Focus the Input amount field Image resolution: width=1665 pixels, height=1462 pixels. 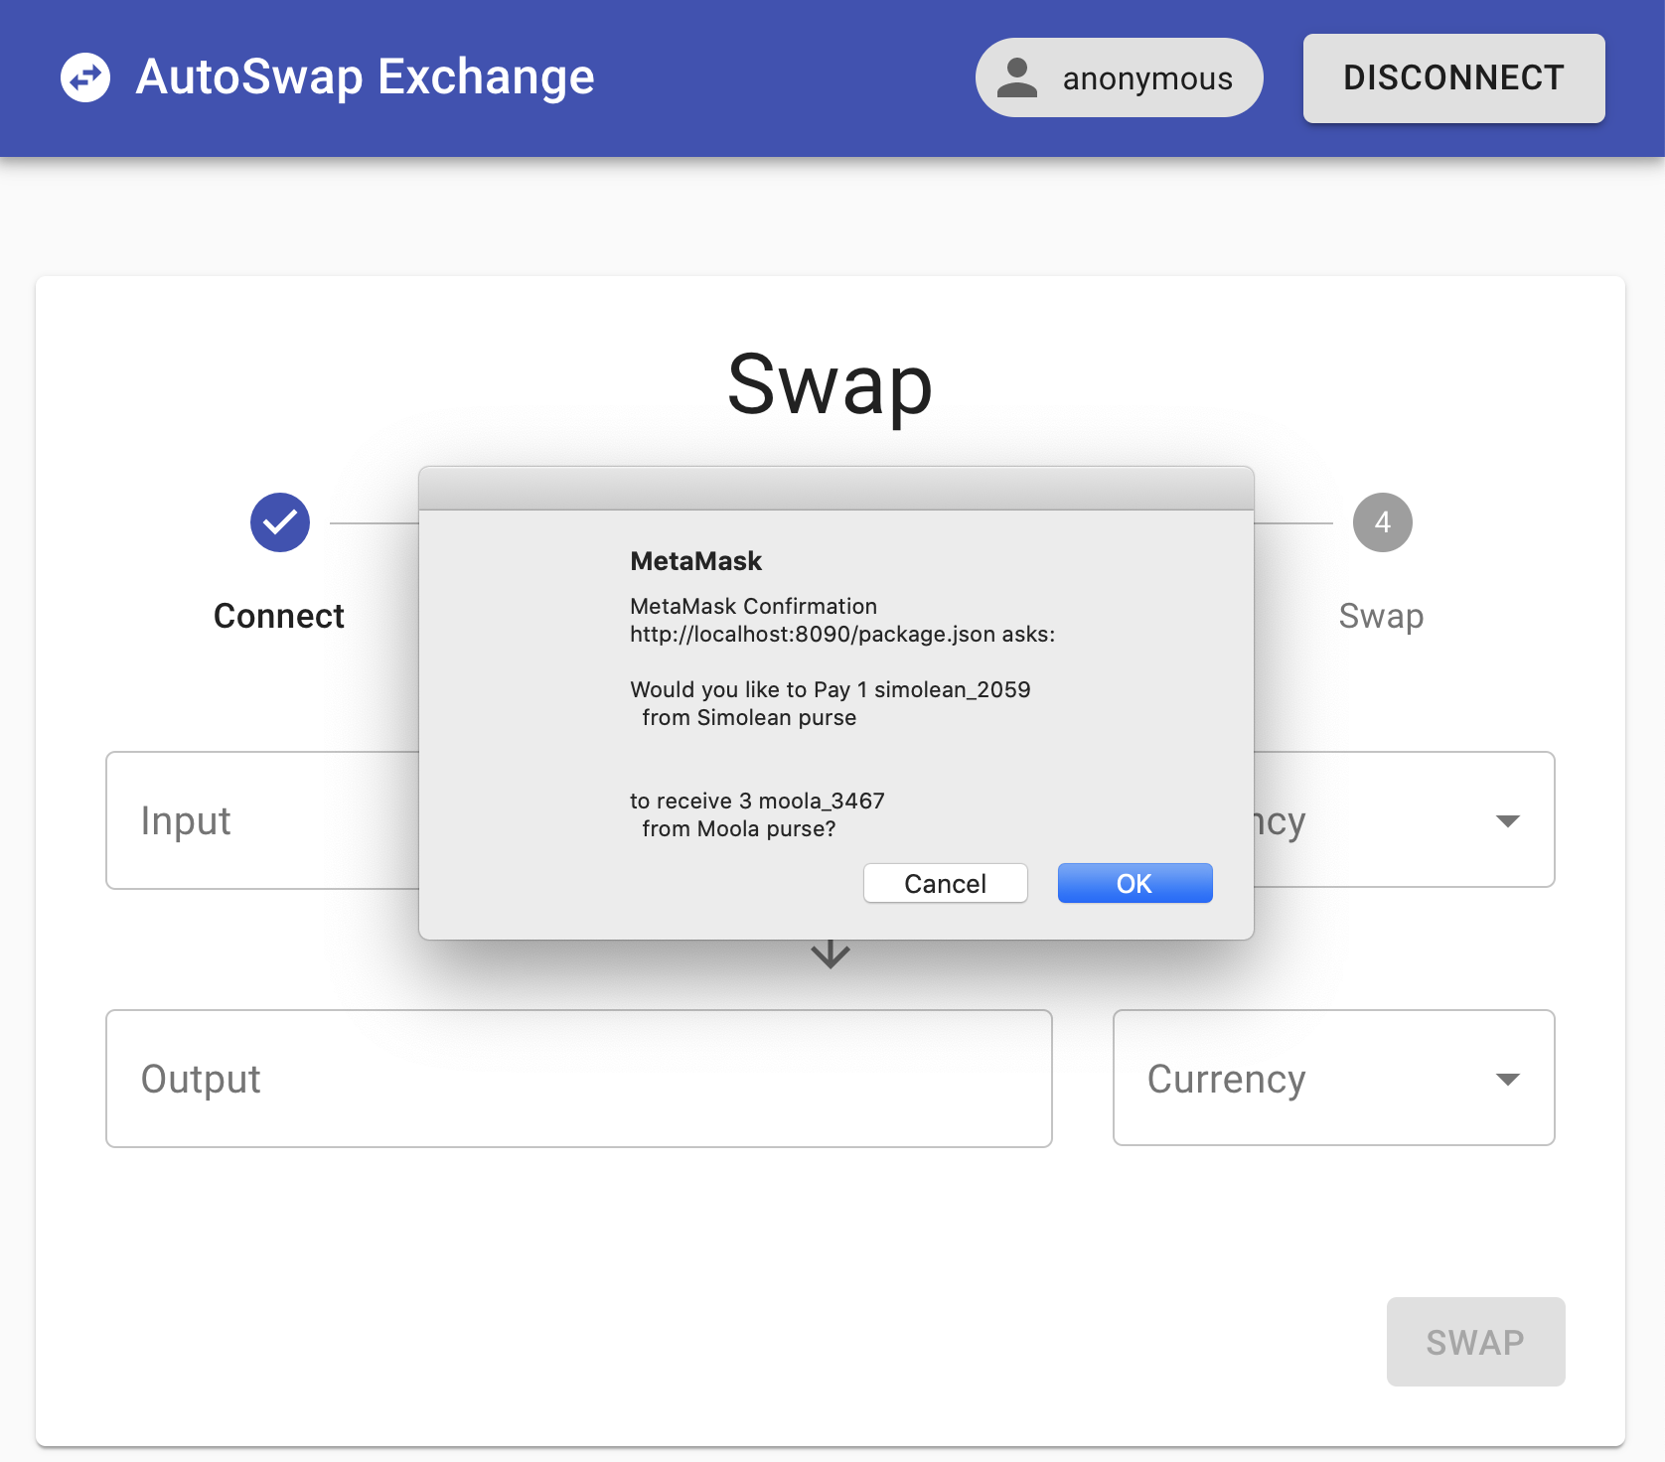tap(263, 820)
